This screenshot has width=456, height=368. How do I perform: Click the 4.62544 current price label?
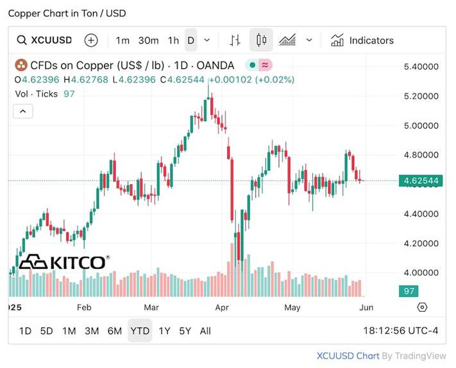[421, 181]
